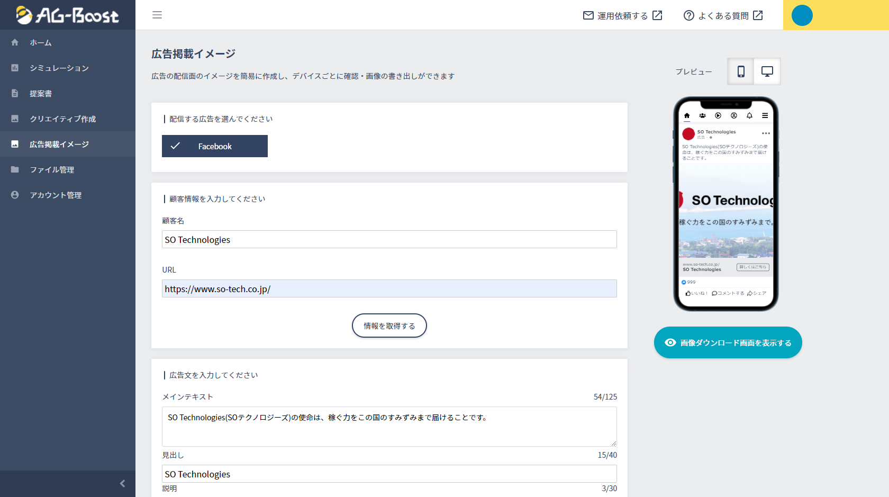
Task: Switch preview to mobile phone view
Action: pos(741,71)
